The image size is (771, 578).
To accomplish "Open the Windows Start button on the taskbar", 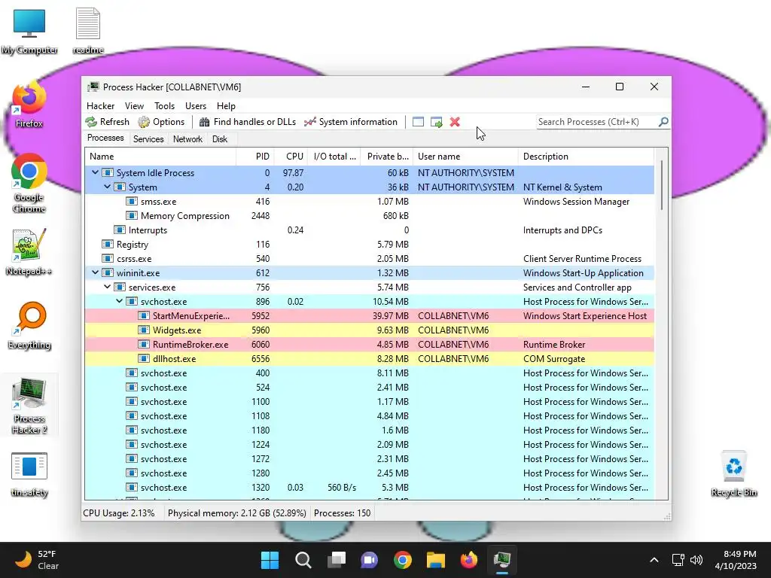I will click(270, 560).
